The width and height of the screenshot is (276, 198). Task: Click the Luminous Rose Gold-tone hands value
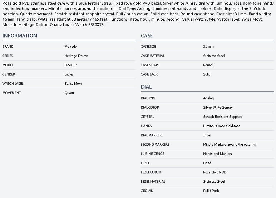click(222, 126)
